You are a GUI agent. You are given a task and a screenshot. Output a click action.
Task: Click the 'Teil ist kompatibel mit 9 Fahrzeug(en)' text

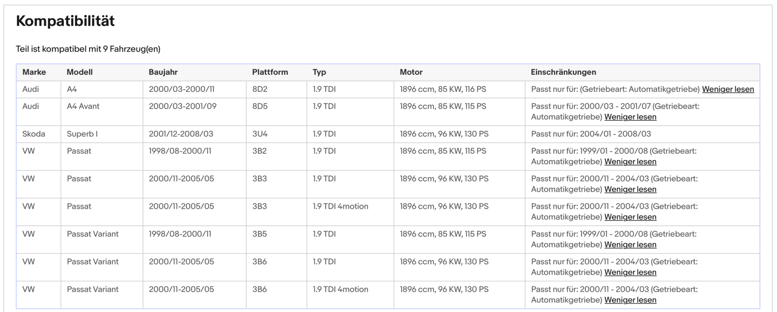[88, 49]
